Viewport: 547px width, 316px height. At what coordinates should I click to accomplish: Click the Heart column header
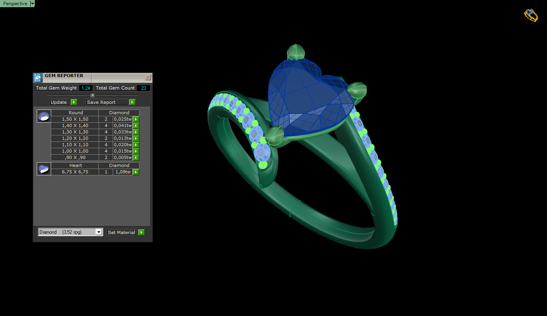[x=76, y=165]
